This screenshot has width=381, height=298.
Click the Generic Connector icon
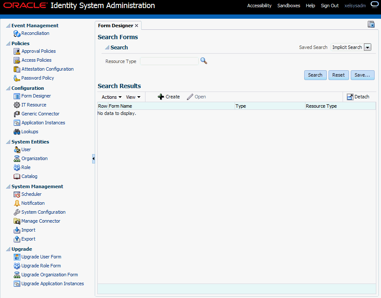17,114
